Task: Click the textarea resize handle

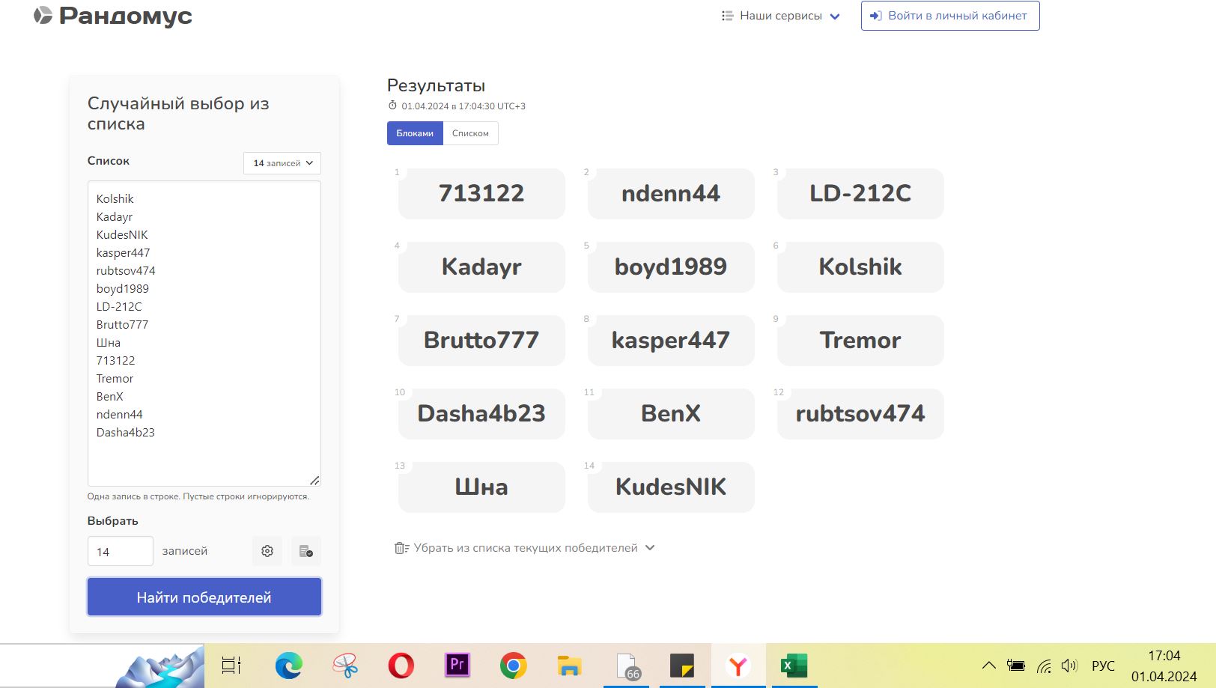Action: click(314, 480)
